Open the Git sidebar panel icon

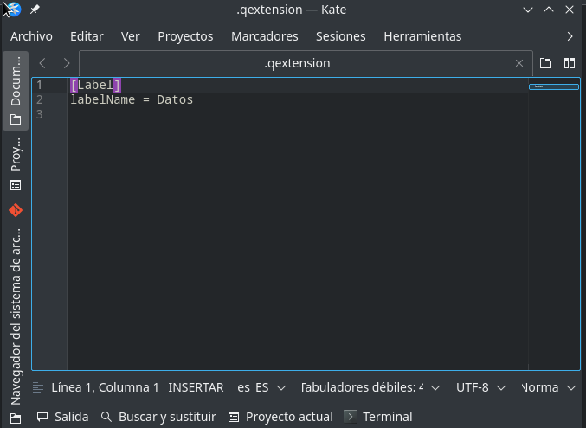[x=16, y=210]
